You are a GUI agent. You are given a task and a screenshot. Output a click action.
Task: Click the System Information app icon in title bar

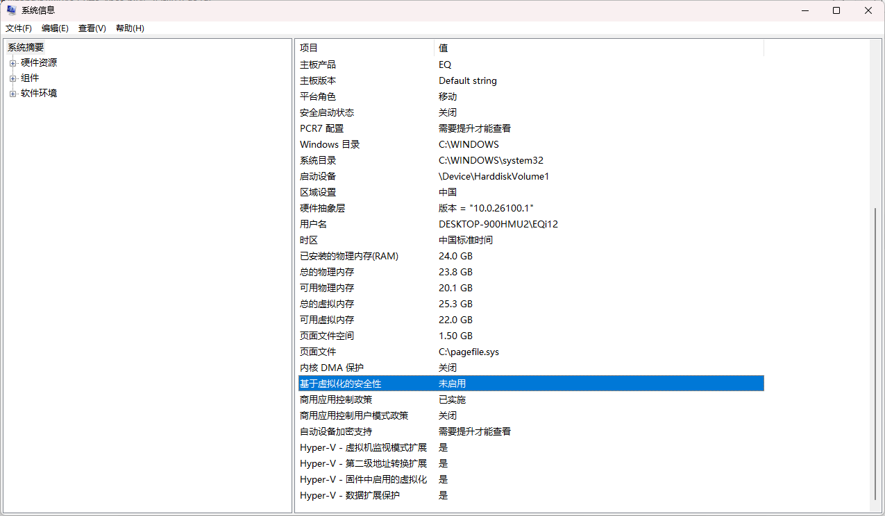pyautogui.click(x=11, y=10)
